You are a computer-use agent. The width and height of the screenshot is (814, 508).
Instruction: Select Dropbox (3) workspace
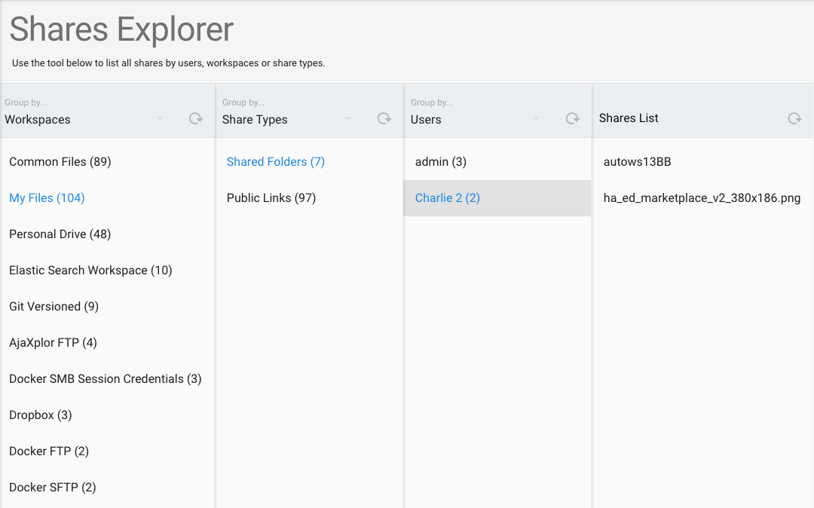pyautogui.click(x=108, y=415)
